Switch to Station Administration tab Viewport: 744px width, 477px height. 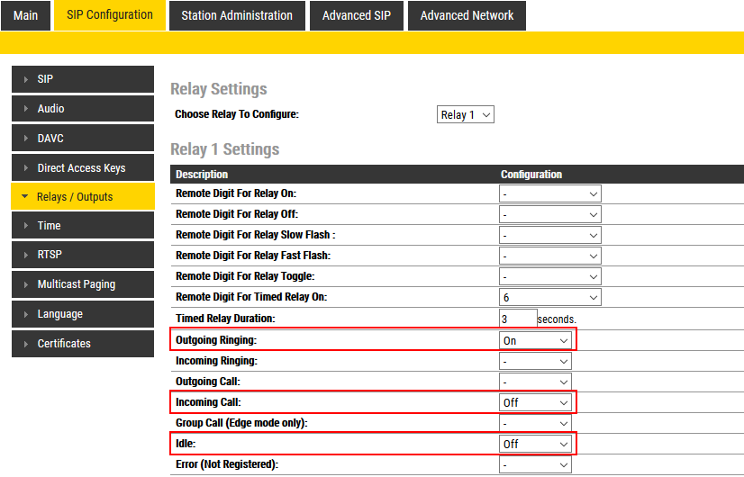pyautogui.click(x=237, y=15)
